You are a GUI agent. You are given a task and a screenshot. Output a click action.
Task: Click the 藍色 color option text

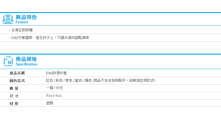(78, 80)
